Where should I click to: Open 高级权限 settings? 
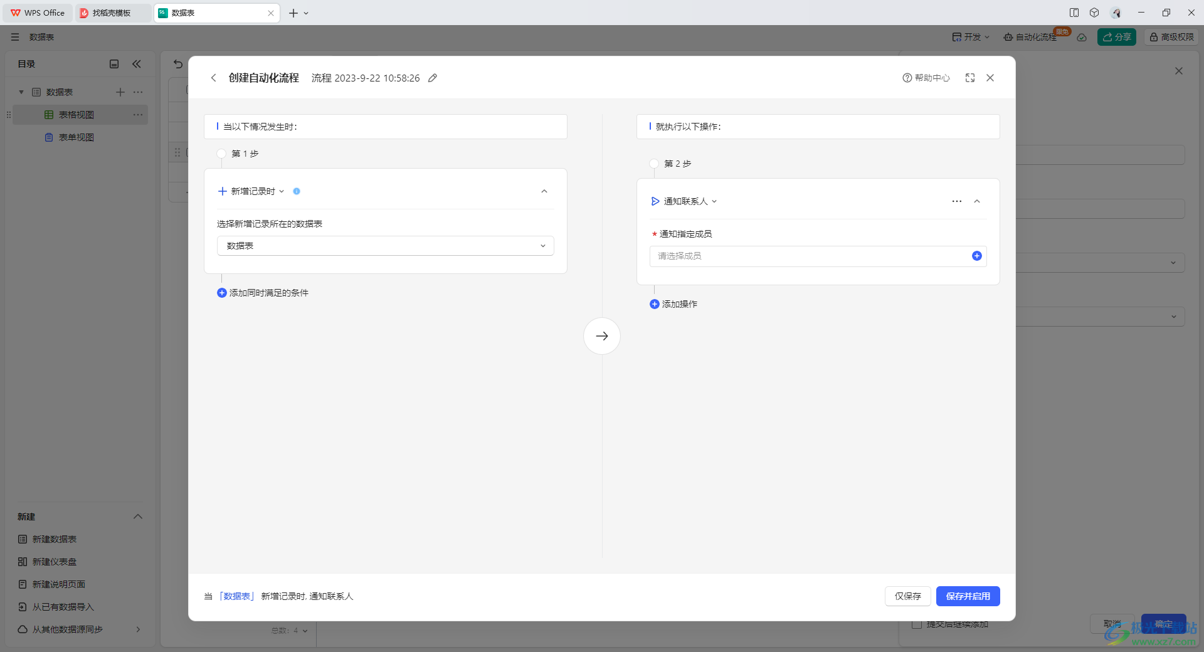[1171, 37]
